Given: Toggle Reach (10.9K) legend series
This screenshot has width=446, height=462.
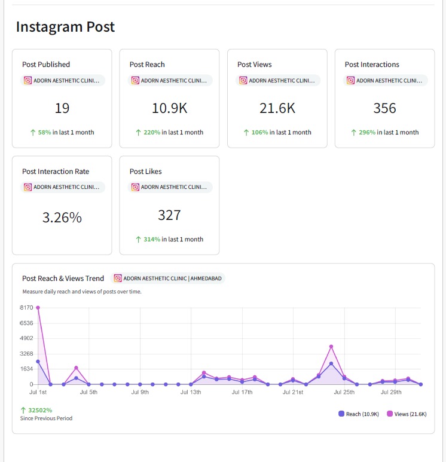Looking at the screenshot, I should click(359, 414).
